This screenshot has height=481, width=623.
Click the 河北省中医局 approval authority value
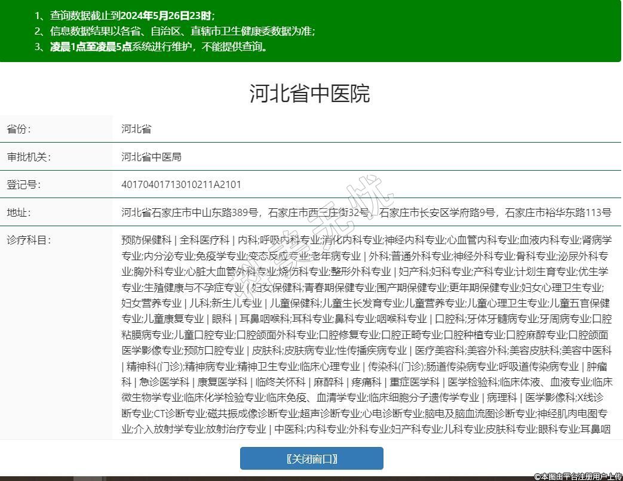151,157
